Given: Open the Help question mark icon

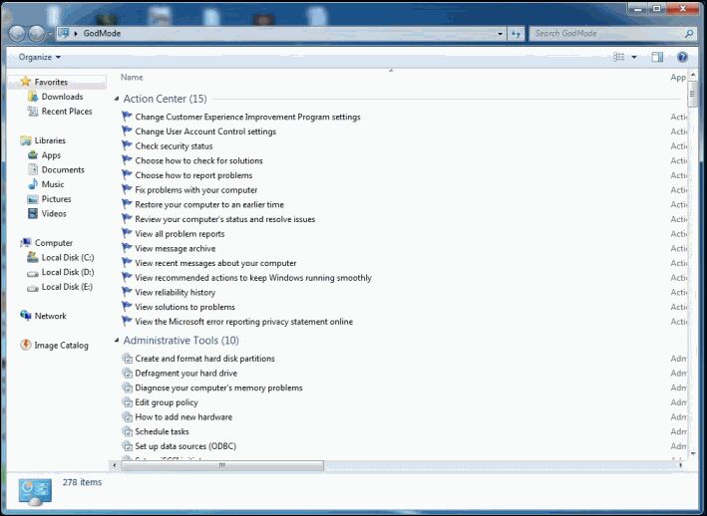Looking at the screenshot, I should pos(682,57).
